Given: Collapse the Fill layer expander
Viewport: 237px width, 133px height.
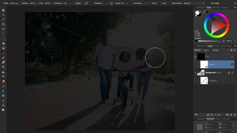Looking at the screenshot, I should coord(195,57).
